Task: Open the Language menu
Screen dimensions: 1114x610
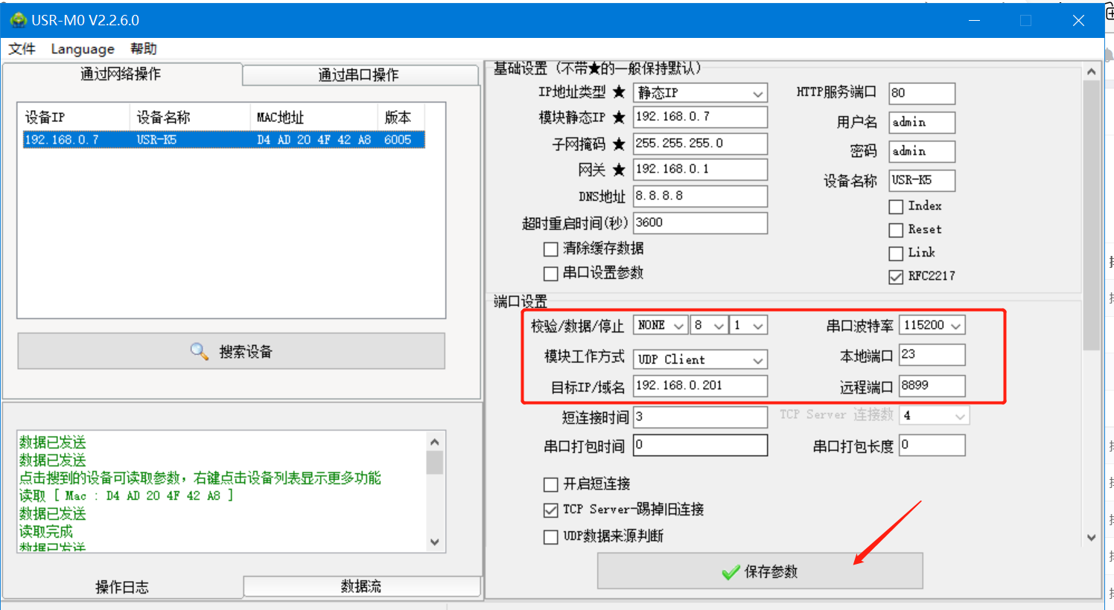Action: (x=82, y=49)
